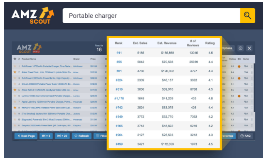Image resolution: width=267 pixels, height=160 pixels.
Task: Open three-dot menu for DULLA row
Action: (x=252, y=84)
